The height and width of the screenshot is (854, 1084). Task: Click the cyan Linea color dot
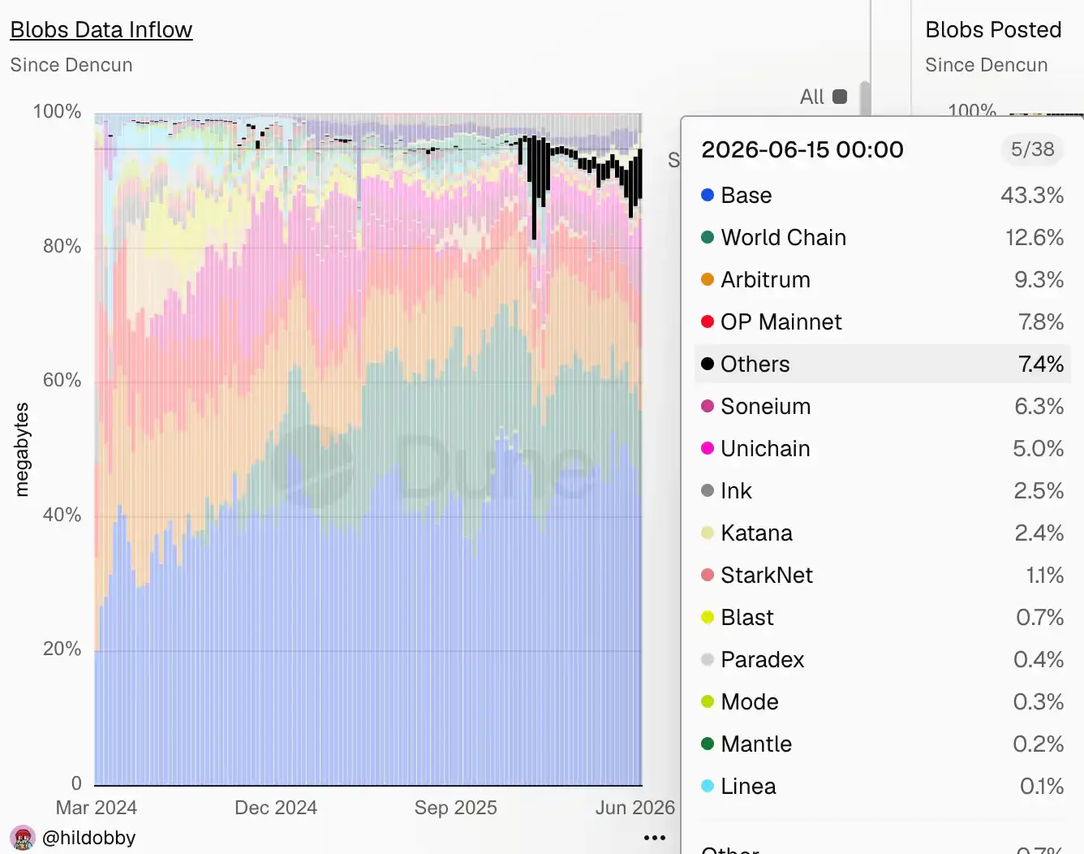[708, 786]
